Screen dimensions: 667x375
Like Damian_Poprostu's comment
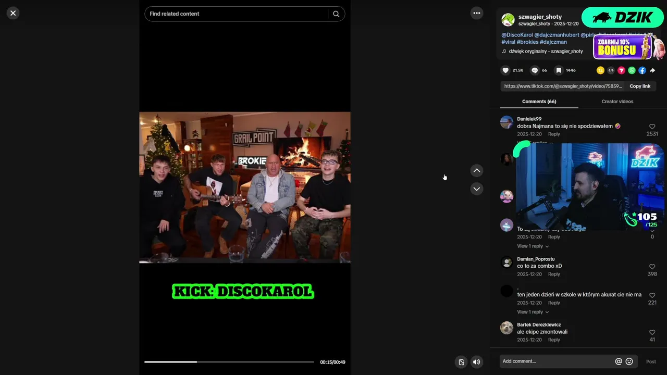pyautogui.click(x=652, y=267)
